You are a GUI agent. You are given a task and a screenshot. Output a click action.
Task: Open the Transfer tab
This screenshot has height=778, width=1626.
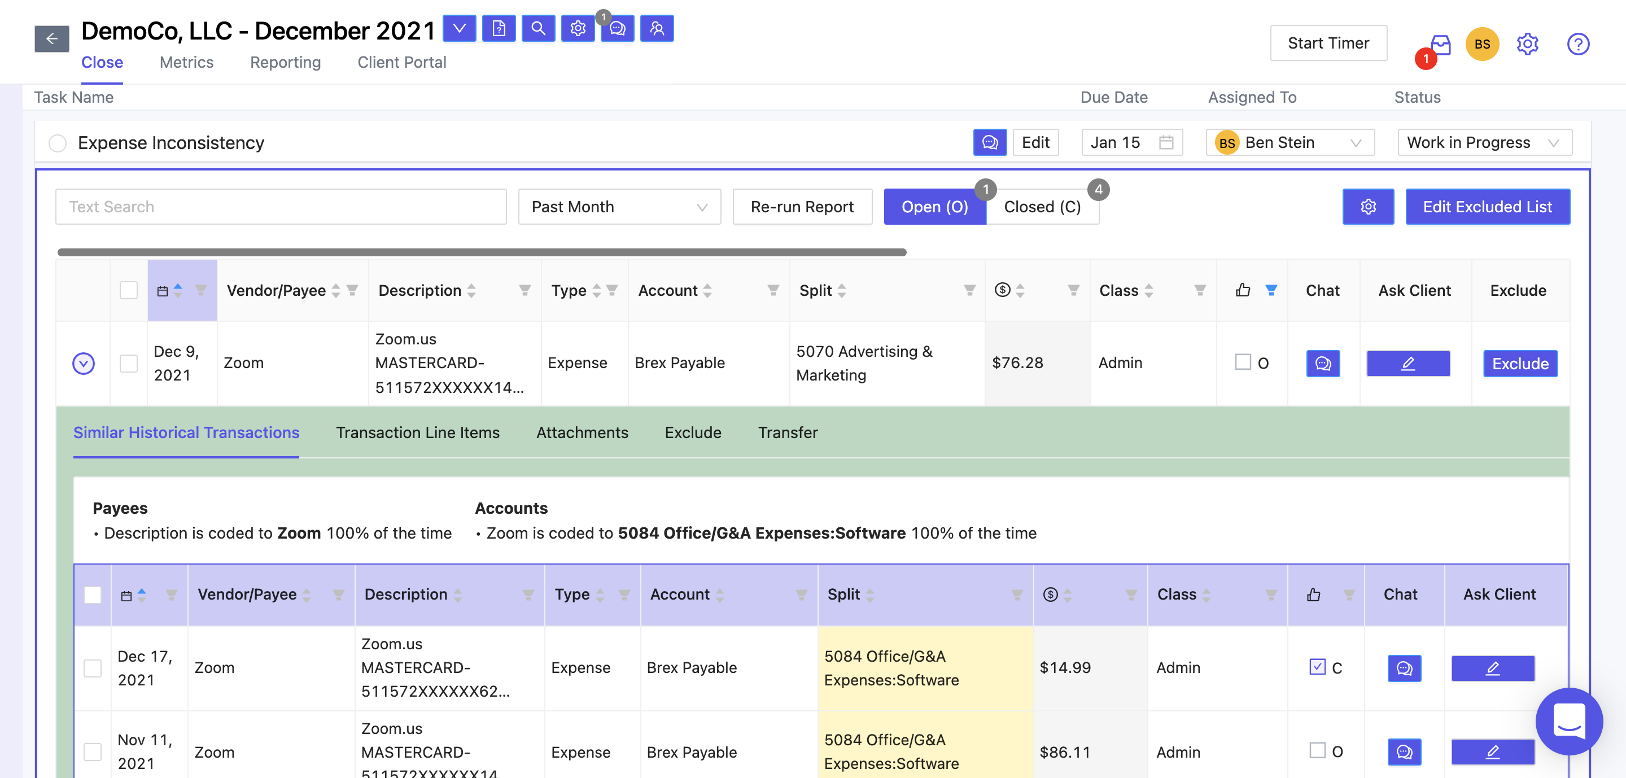click(787, 433)
